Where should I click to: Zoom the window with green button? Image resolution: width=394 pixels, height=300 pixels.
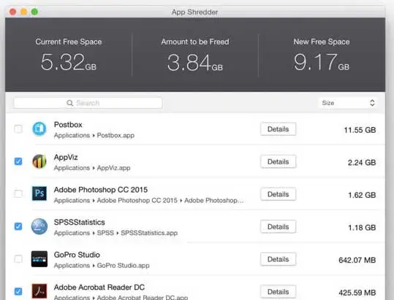pos(34,12)
